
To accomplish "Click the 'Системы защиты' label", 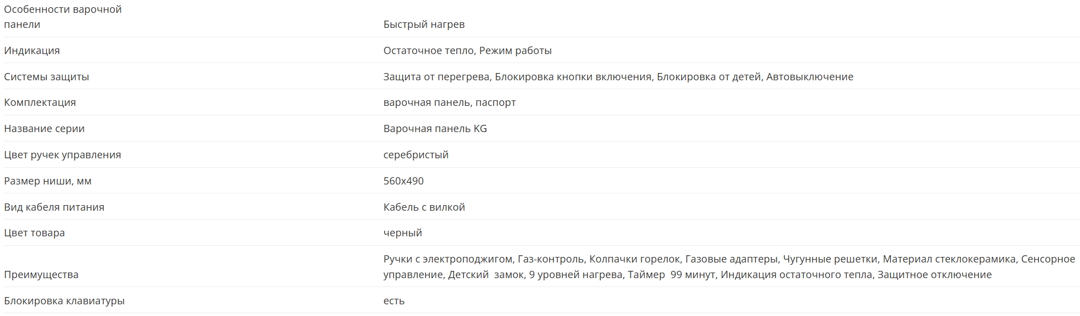I will point(46,77).
